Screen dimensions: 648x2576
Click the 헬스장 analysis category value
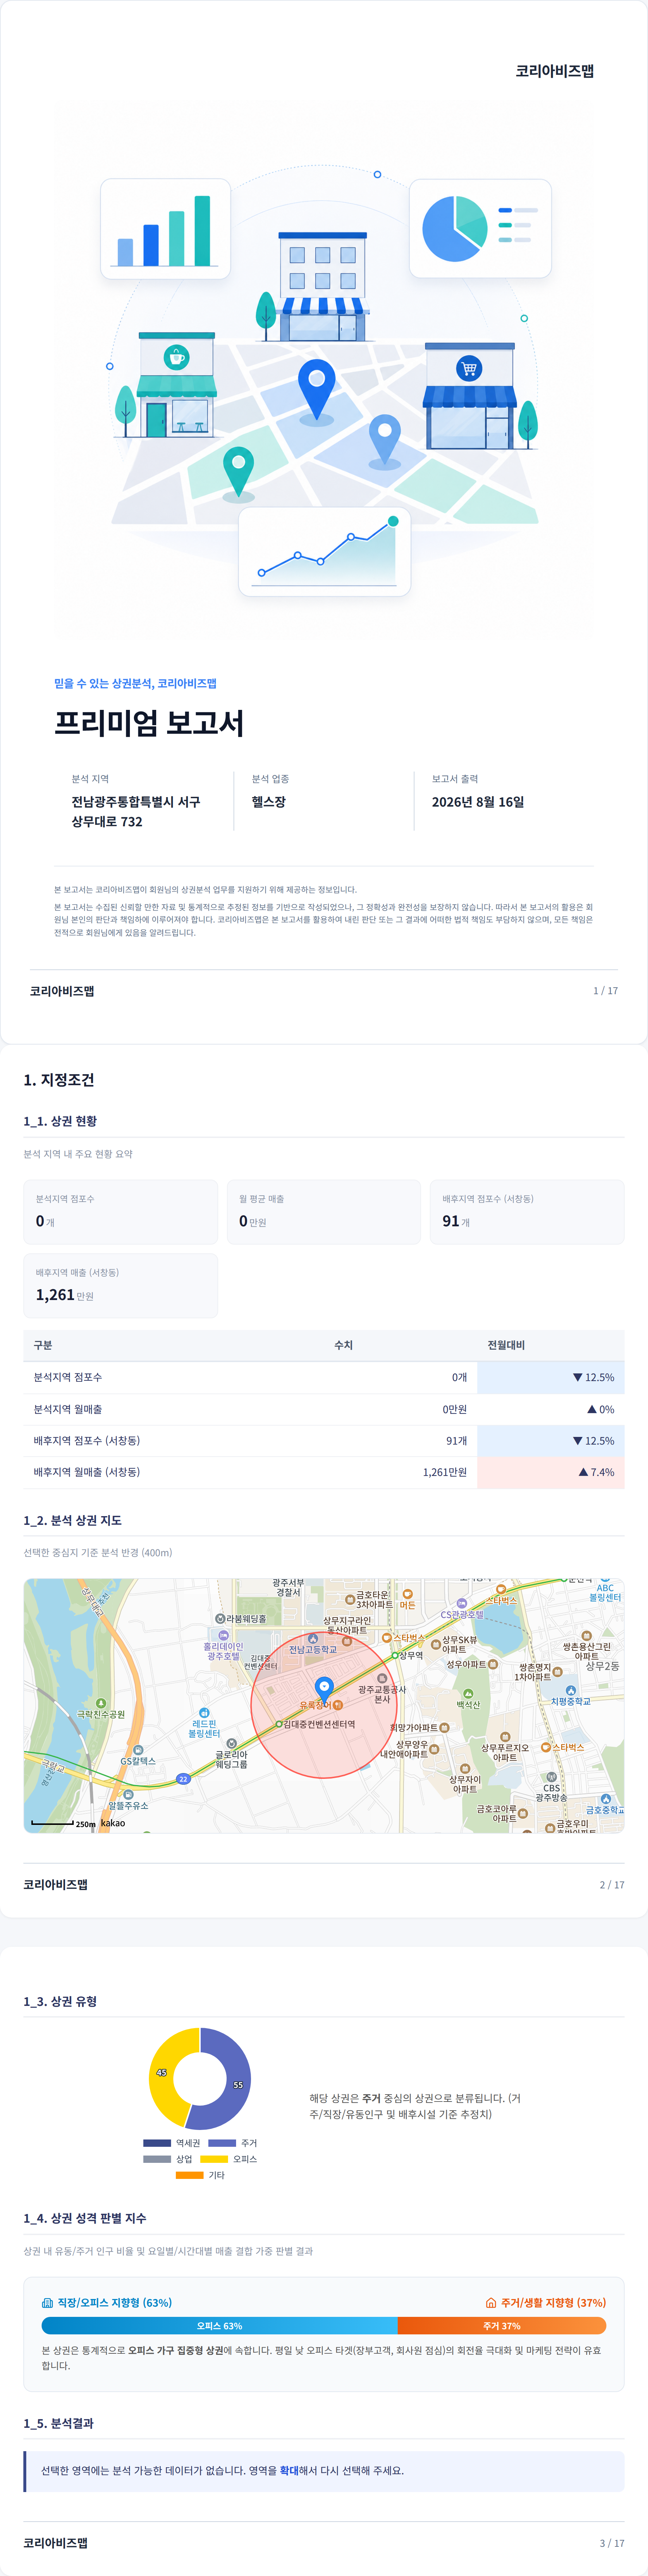click(x=268, y=802)
